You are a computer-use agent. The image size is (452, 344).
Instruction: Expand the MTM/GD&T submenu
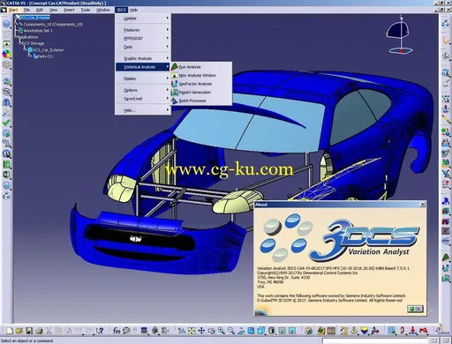[143, 39]
